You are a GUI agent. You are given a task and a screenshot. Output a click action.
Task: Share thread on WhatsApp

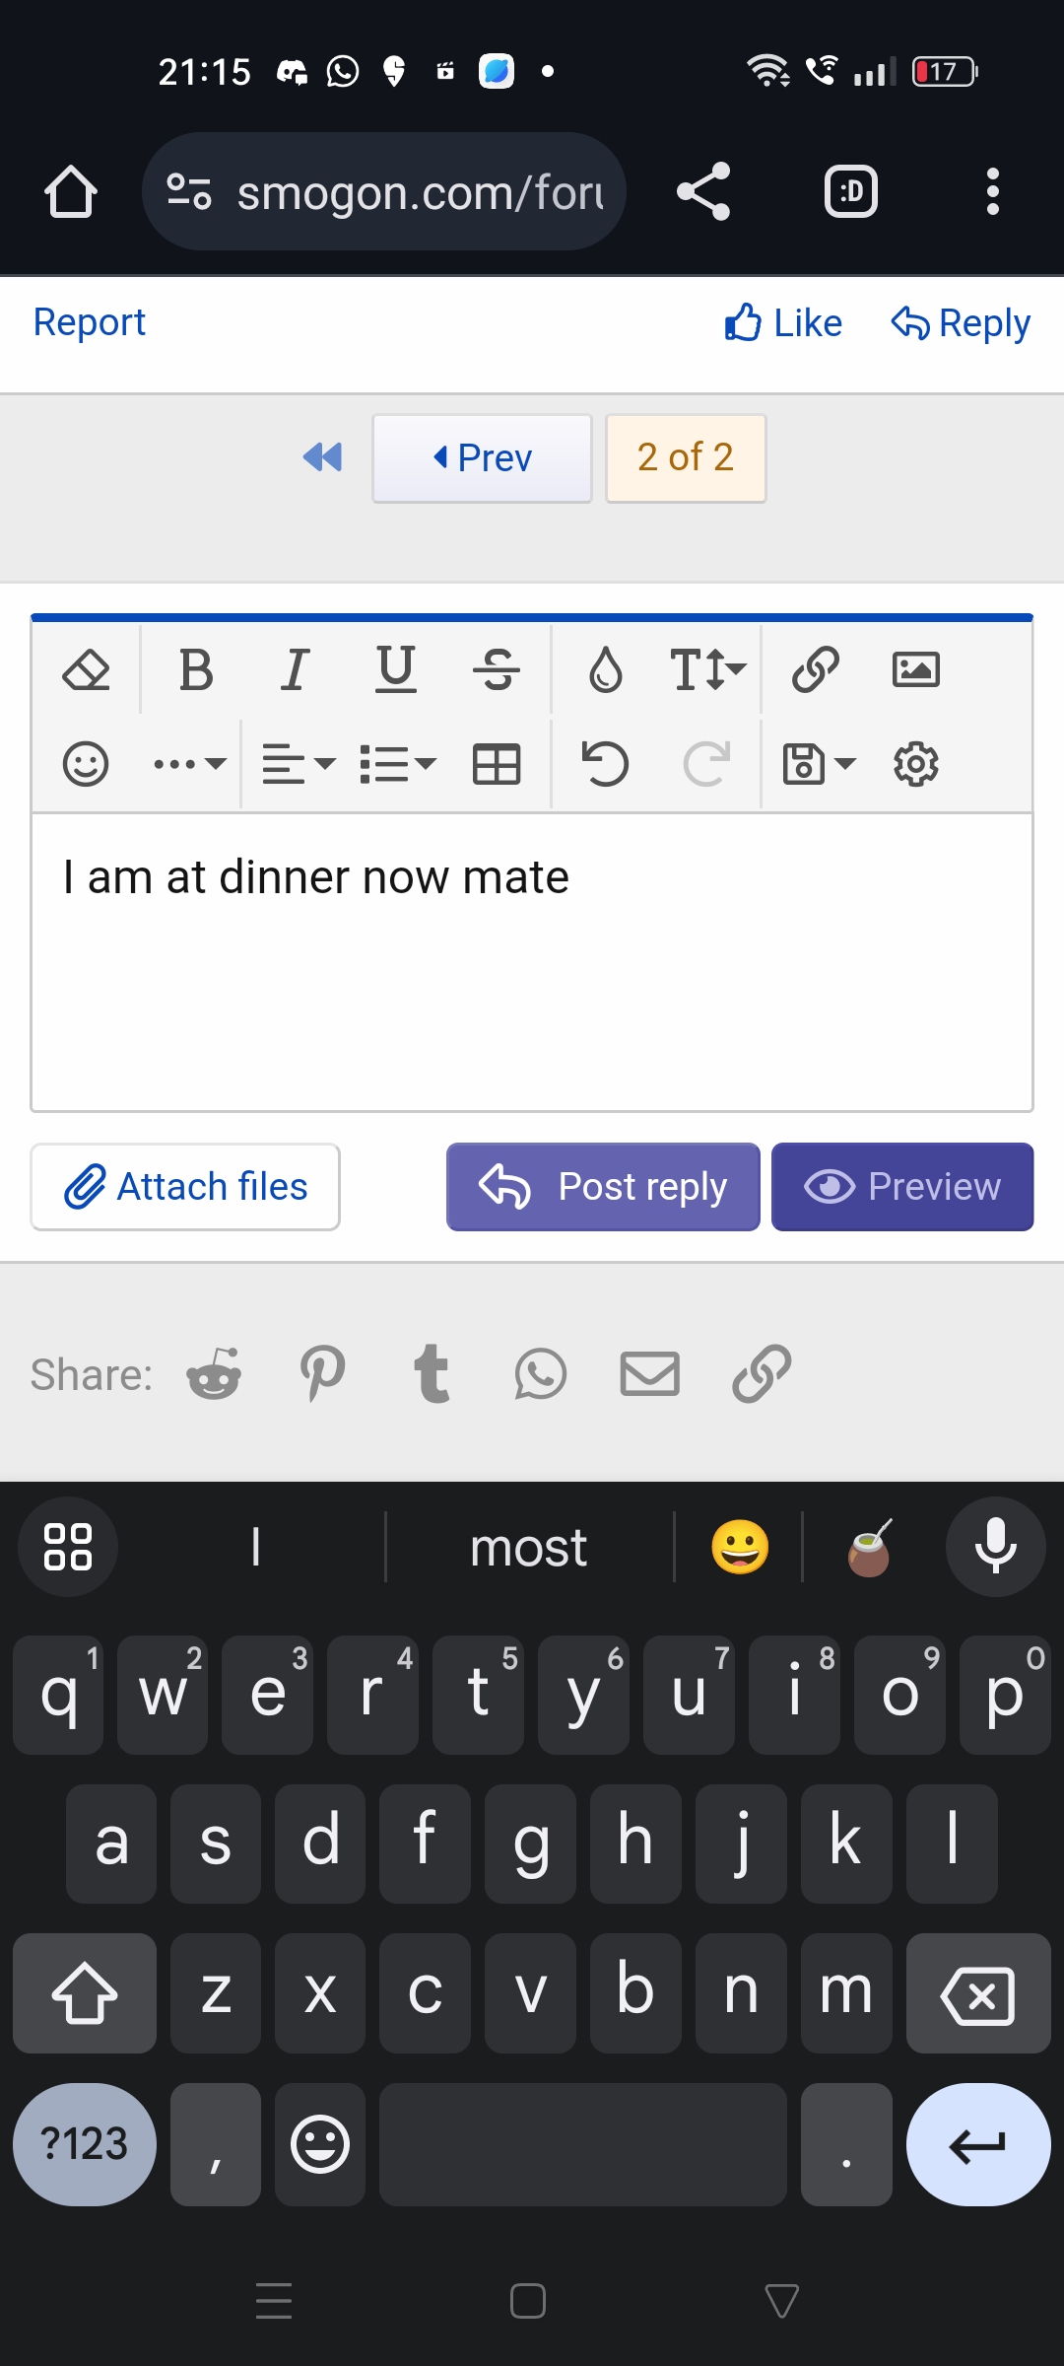(540, 1374)
